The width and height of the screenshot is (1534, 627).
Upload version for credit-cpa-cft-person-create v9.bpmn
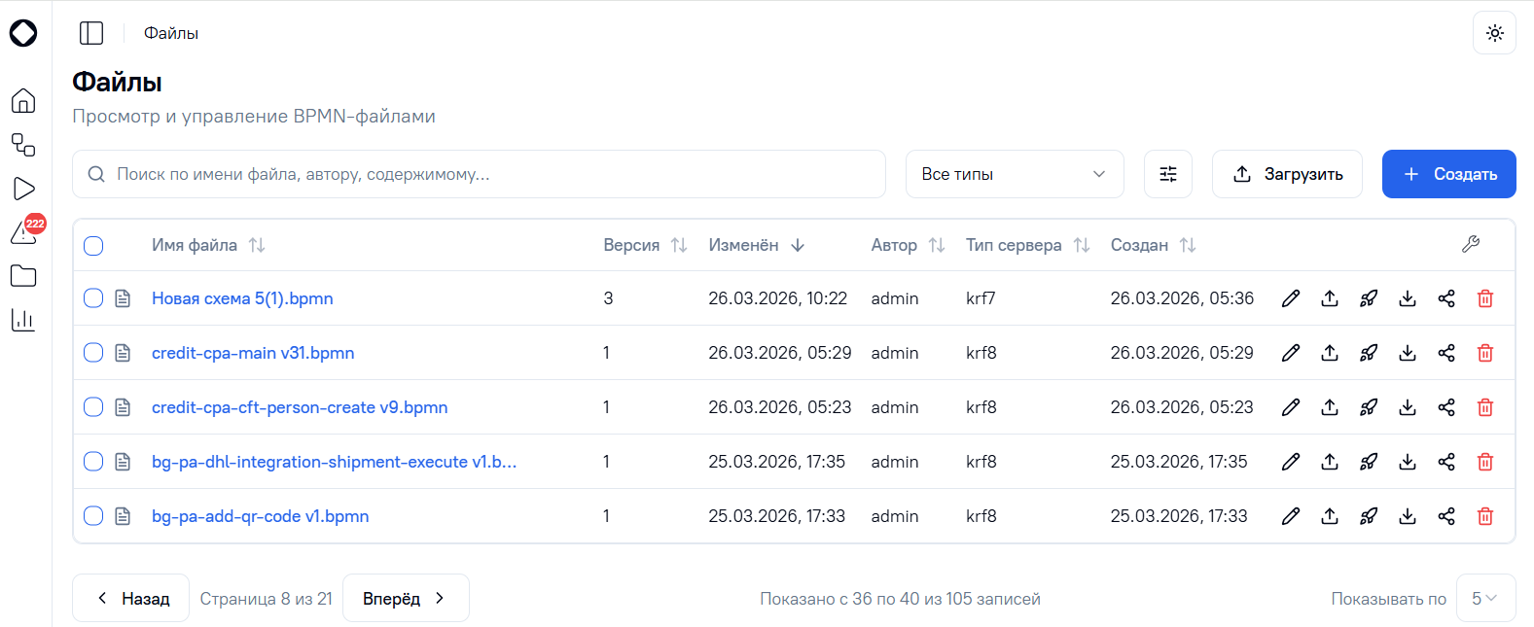[1330, 407]
